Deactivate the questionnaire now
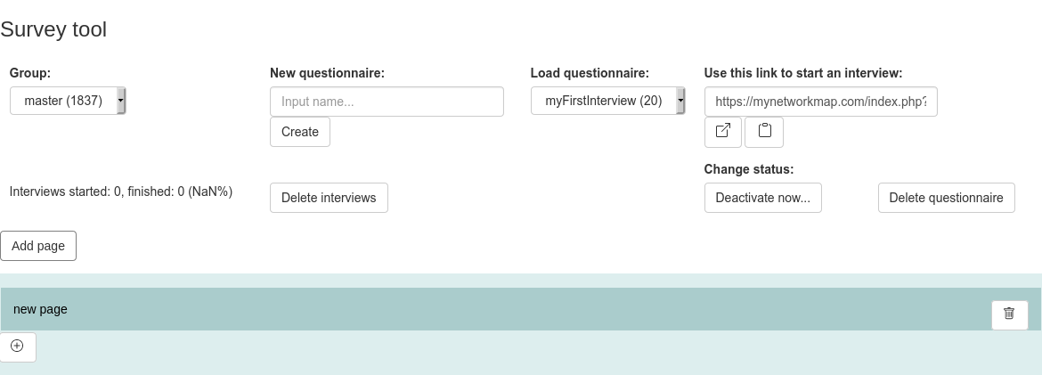This screenshot has height=375, width=1042. 763,198
